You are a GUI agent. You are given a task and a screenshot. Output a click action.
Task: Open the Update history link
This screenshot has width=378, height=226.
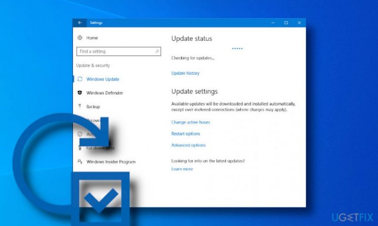tap(185, 73)
